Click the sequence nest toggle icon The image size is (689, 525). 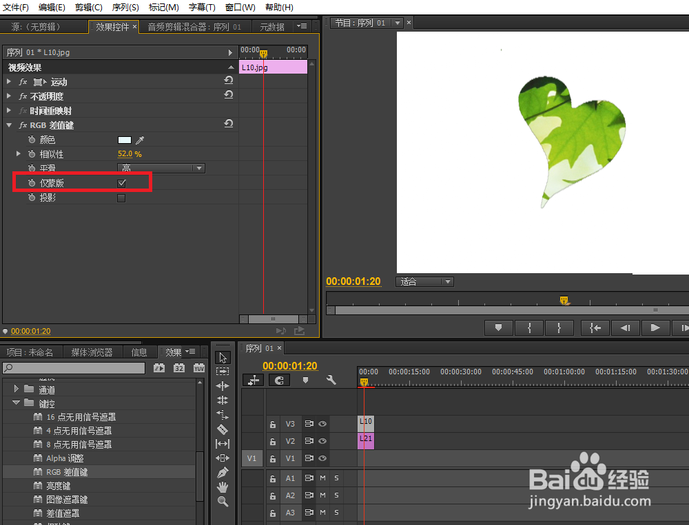click(253, 380)
